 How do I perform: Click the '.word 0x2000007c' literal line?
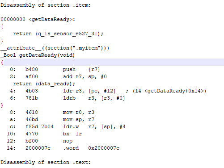[x=91, y=148]
